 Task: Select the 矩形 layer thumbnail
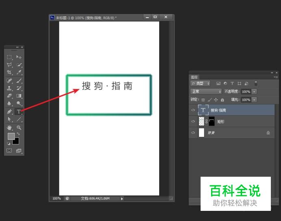coord(201,121)
